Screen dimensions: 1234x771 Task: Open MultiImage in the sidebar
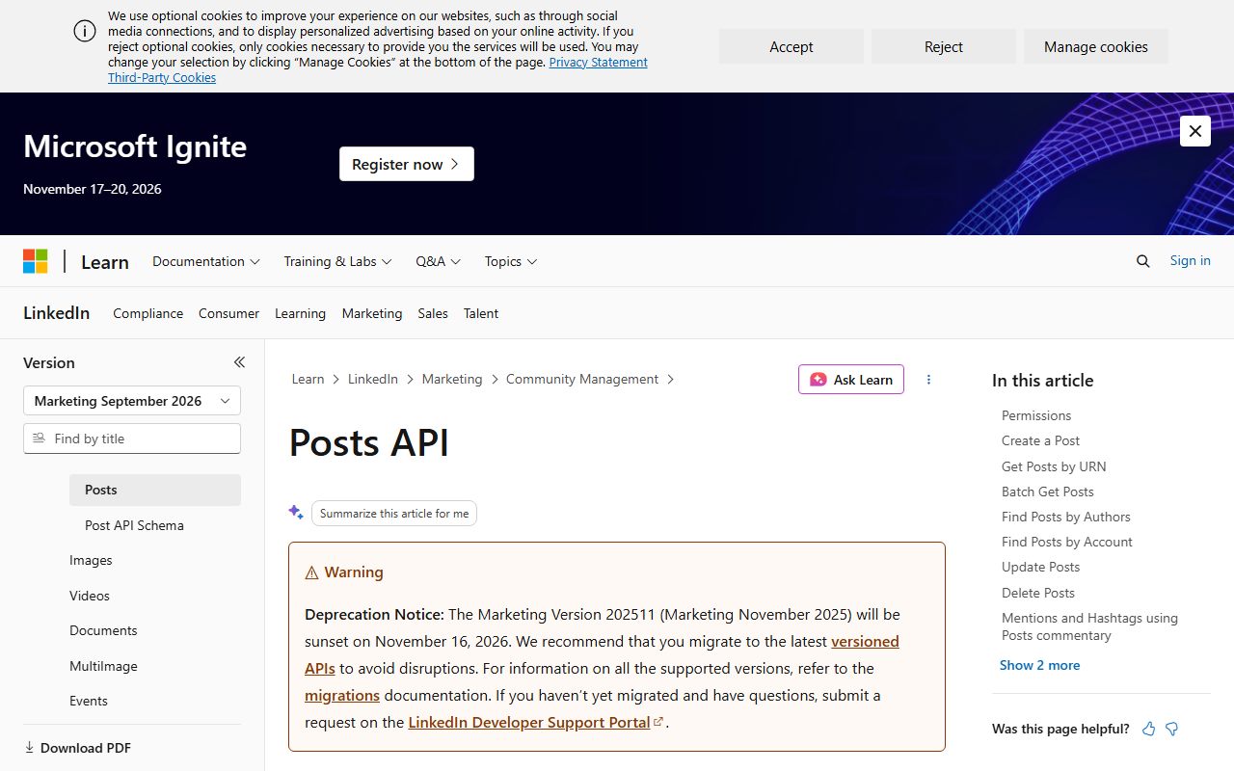click(103, 666)
